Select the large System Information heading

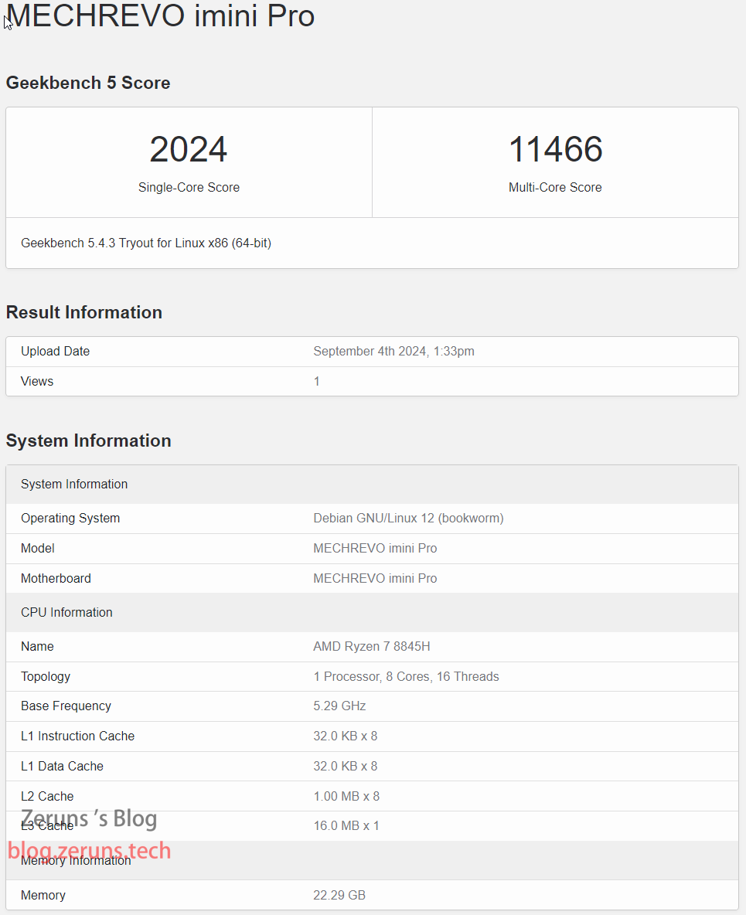[89, 440]
